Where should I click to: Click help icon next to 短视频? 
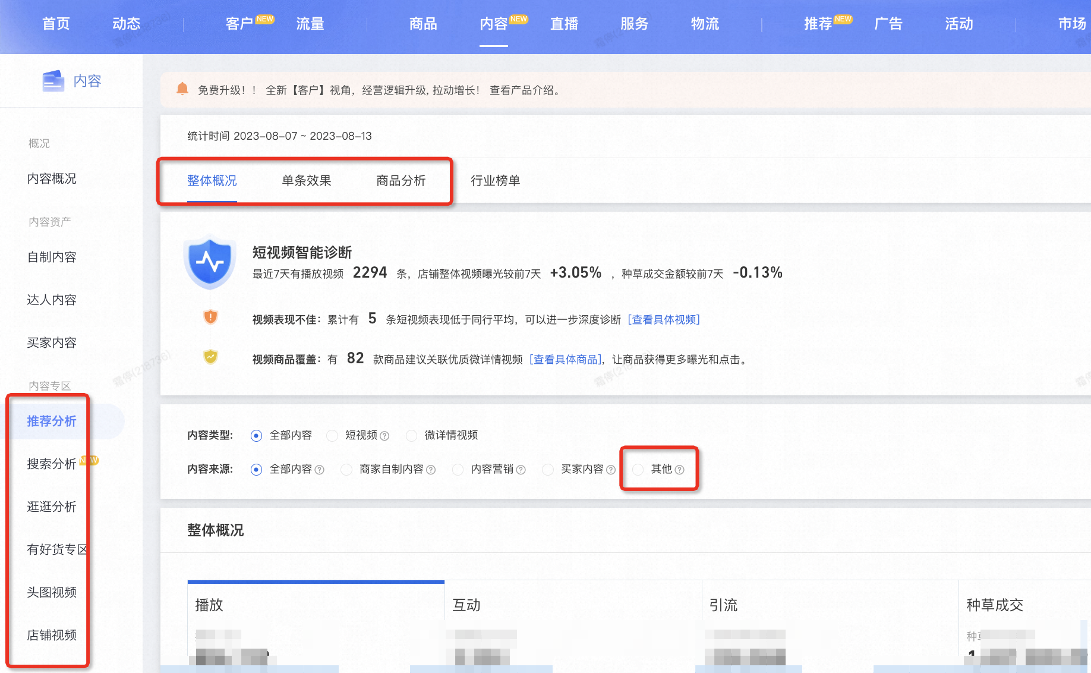[384, 436]
